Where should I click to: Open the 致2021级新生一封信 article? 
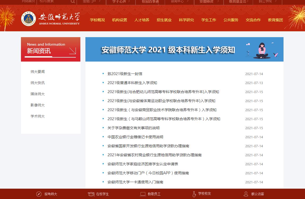125,74
